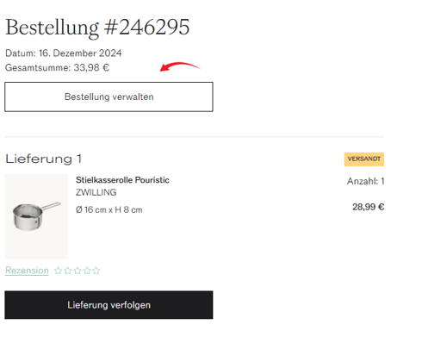Select the fifth rating star
Screen dimensions: 422x343
(96, 271)
